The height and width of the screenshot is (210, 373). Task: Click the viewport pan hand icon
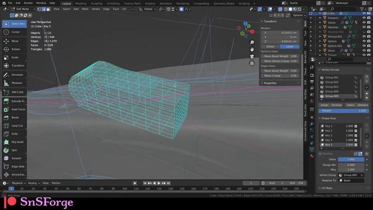(x=252, y=49)
